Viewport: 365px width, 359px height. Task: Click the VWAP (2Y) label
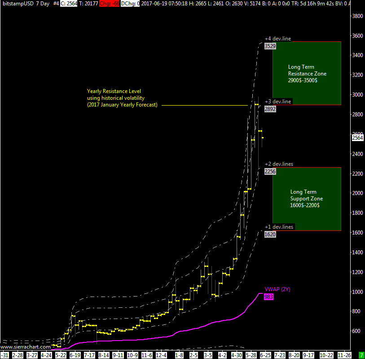277,289
